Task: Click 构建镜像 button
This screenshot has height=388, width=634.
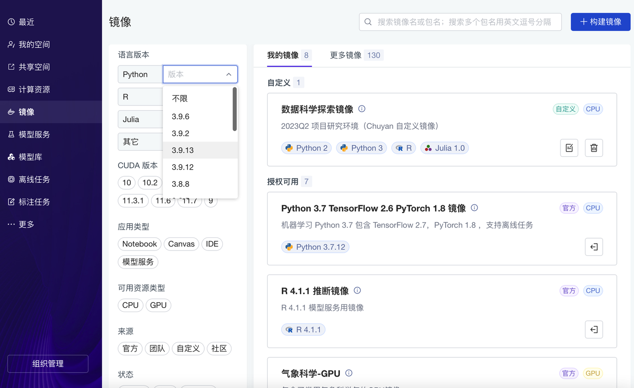Action: pyautogui.click(x=601, y=22)
